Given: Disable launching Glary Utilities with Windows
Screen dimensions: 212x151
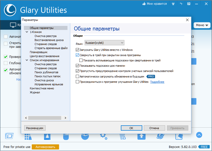Looking at the screenshot, I should pyautogui.click(x=78, y=50).
